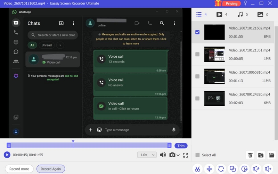Open the edit media info icon
The image size is (278, 174).
click(244, 169)
